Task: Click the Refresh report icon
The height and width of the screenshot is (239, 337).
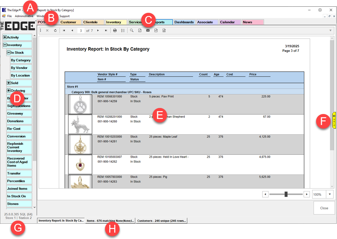Action: point(55,31)
